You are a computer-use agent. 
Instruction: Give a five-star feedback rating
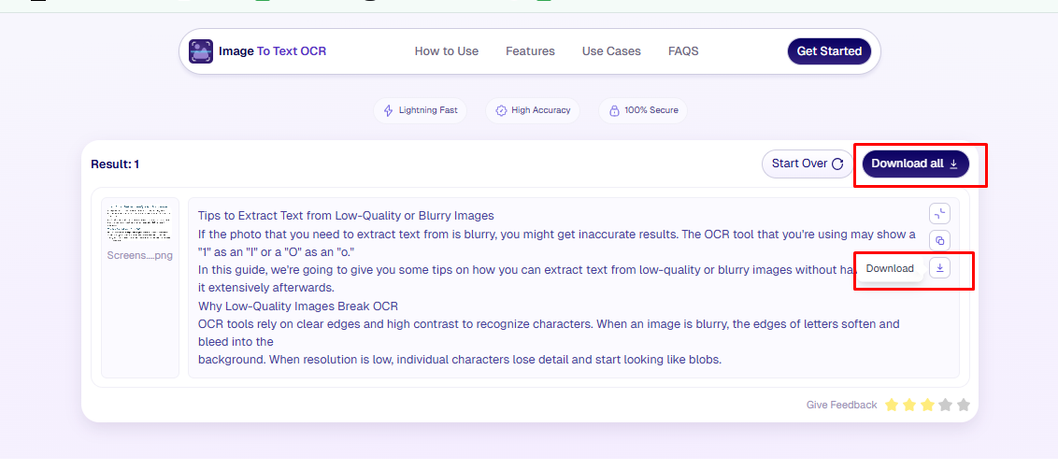(964, 405)
